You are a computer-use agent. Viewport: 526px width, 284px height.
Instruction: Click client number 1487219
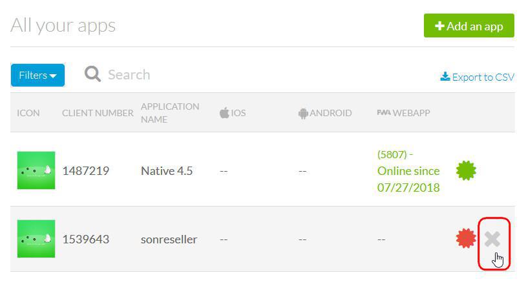(x=85, y=171)
